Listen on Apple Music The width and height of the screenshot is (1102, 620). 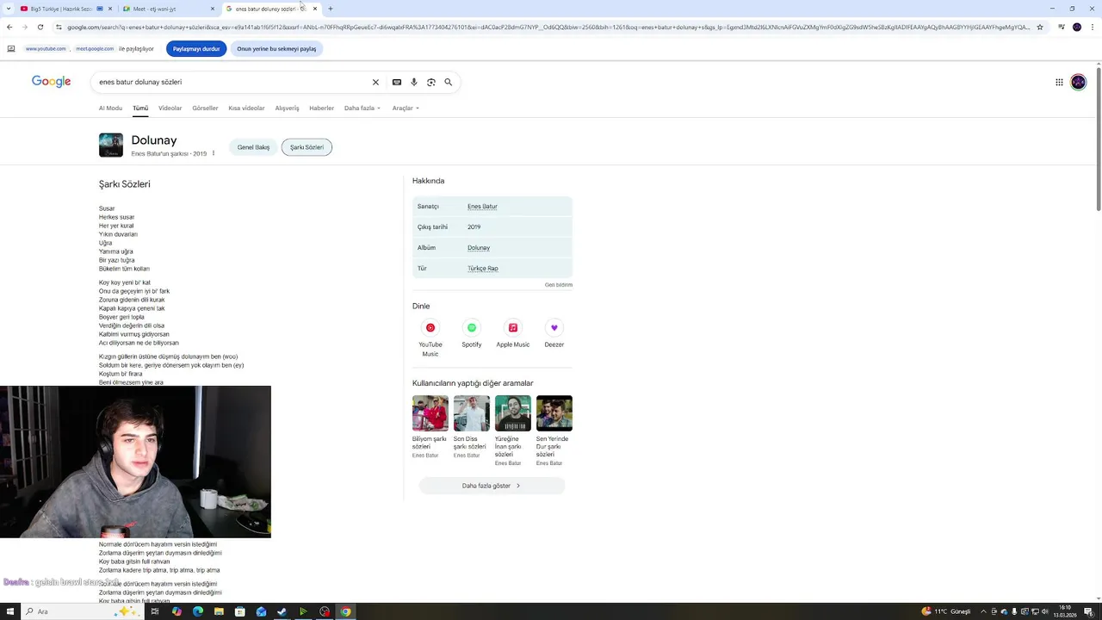[x=513, y=327]
